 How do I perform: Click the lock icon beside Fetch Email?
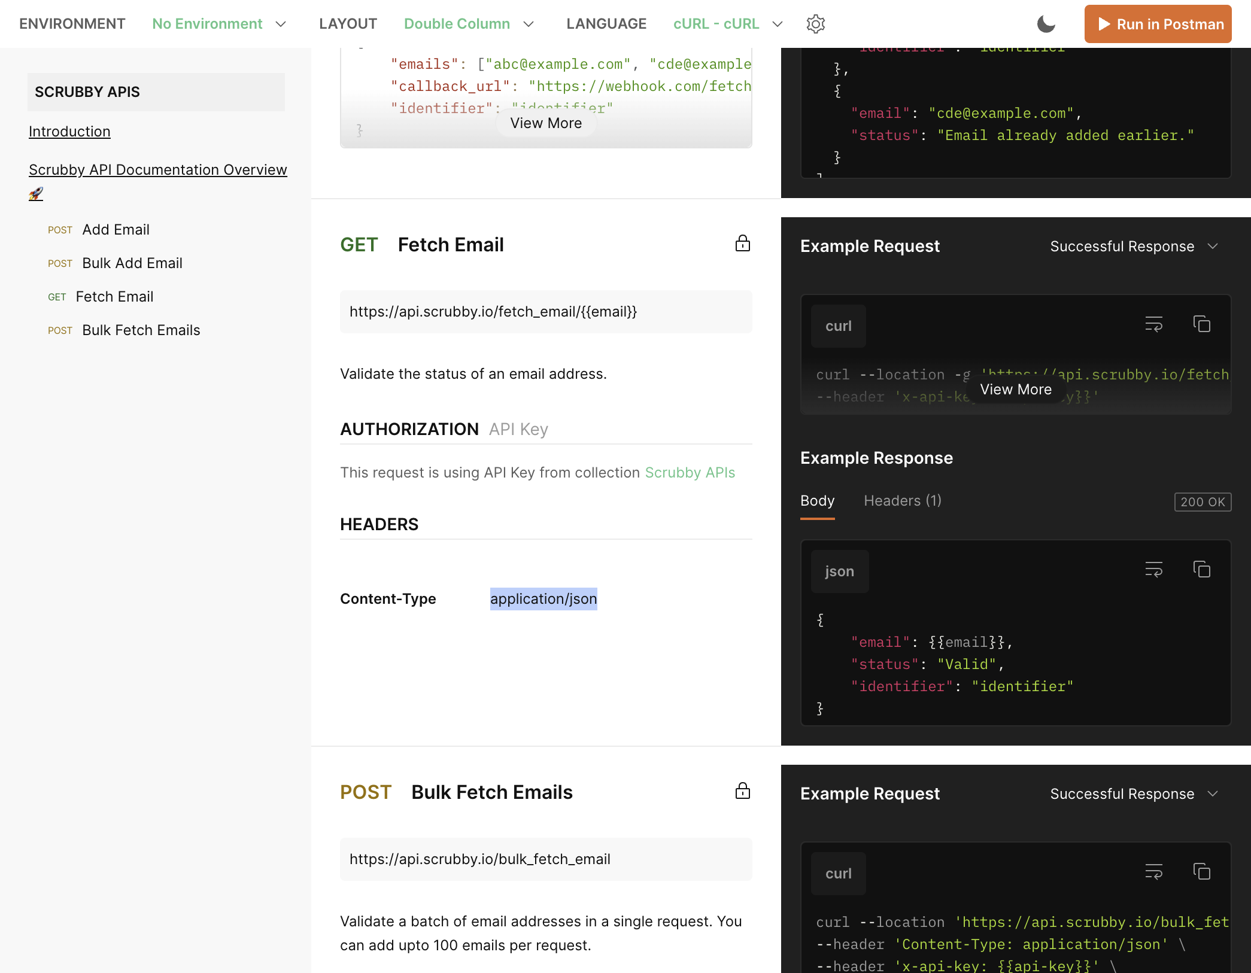[742, 244]
